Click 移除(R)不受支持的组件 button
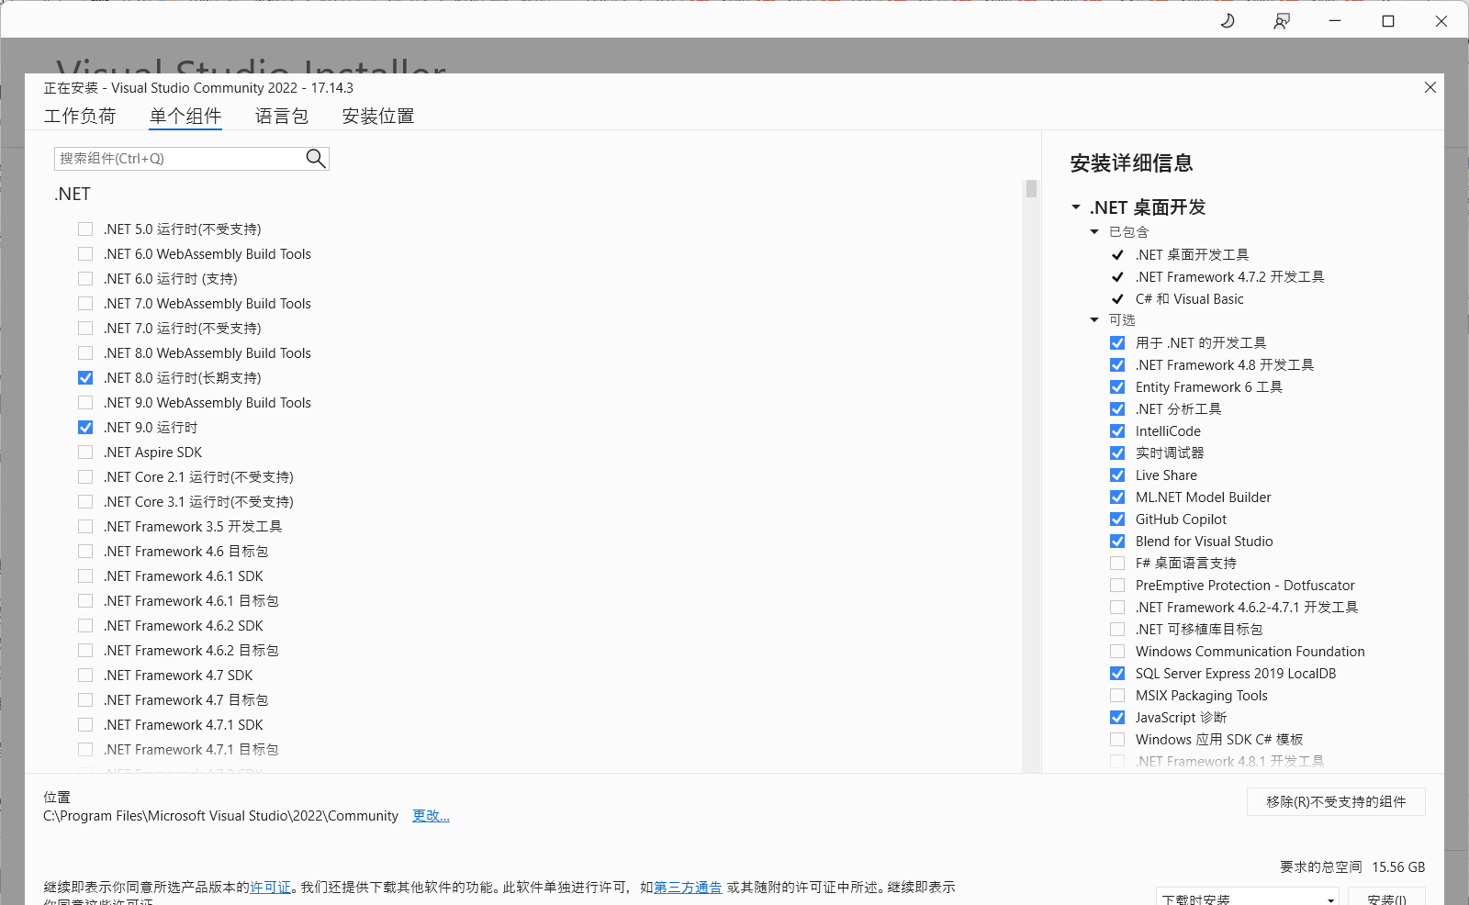Image resolution: width=1469 pixels, height=905 pixels. click(x=1336, y=801)
